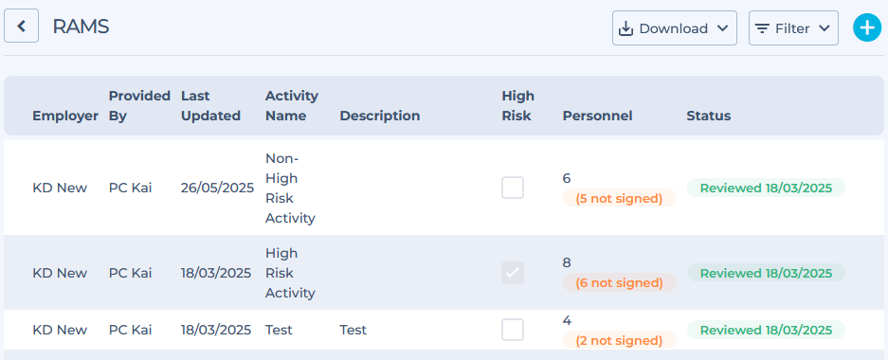Click the back arrow button beside RAMS

point(22,26)
